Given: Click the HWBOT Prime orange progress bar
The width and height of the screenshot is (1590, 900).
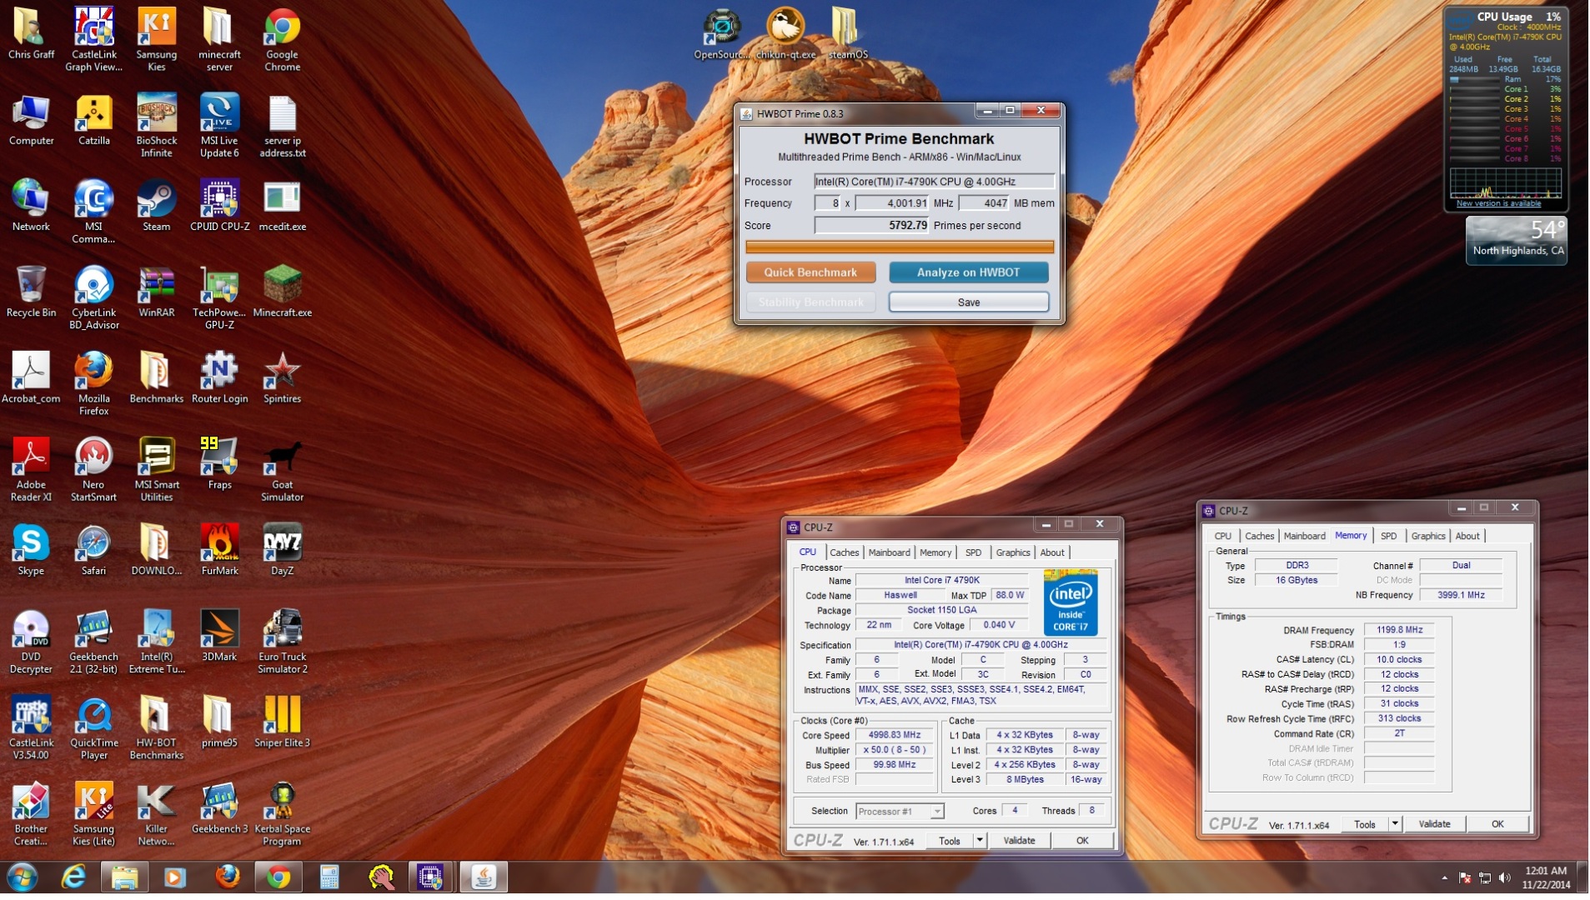Looking at the screenshot, I should tap(900, 247).
